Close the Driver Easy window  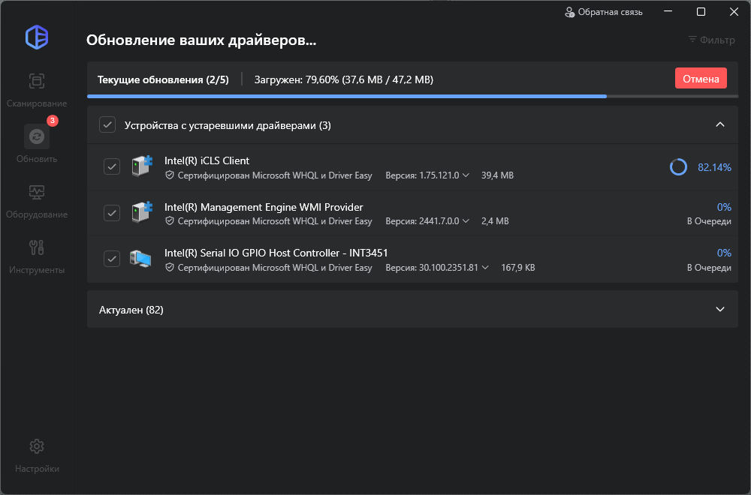coord(734,11)
